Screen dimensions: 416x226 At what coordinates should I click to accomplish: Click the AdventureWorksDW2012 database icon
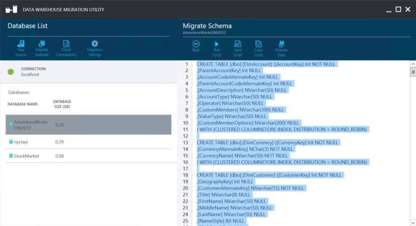[11, 124]
